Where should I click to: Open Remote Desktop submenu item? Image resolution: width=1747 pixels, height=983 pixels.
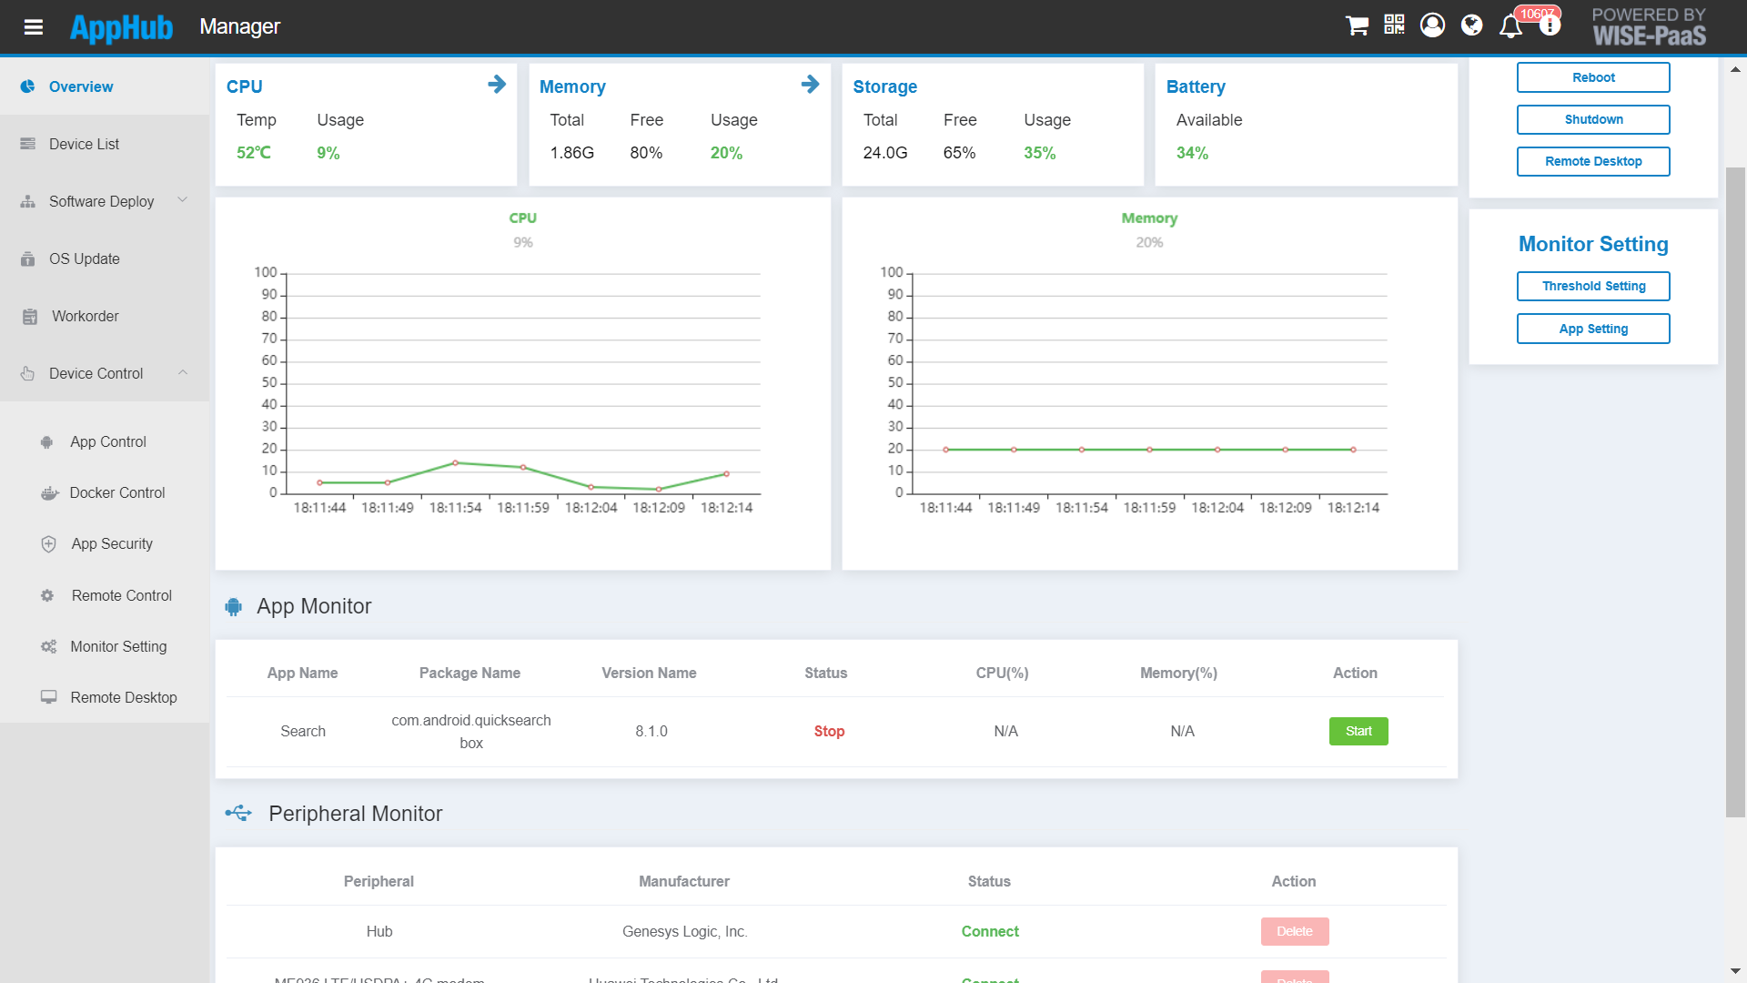tap(105, 697)
